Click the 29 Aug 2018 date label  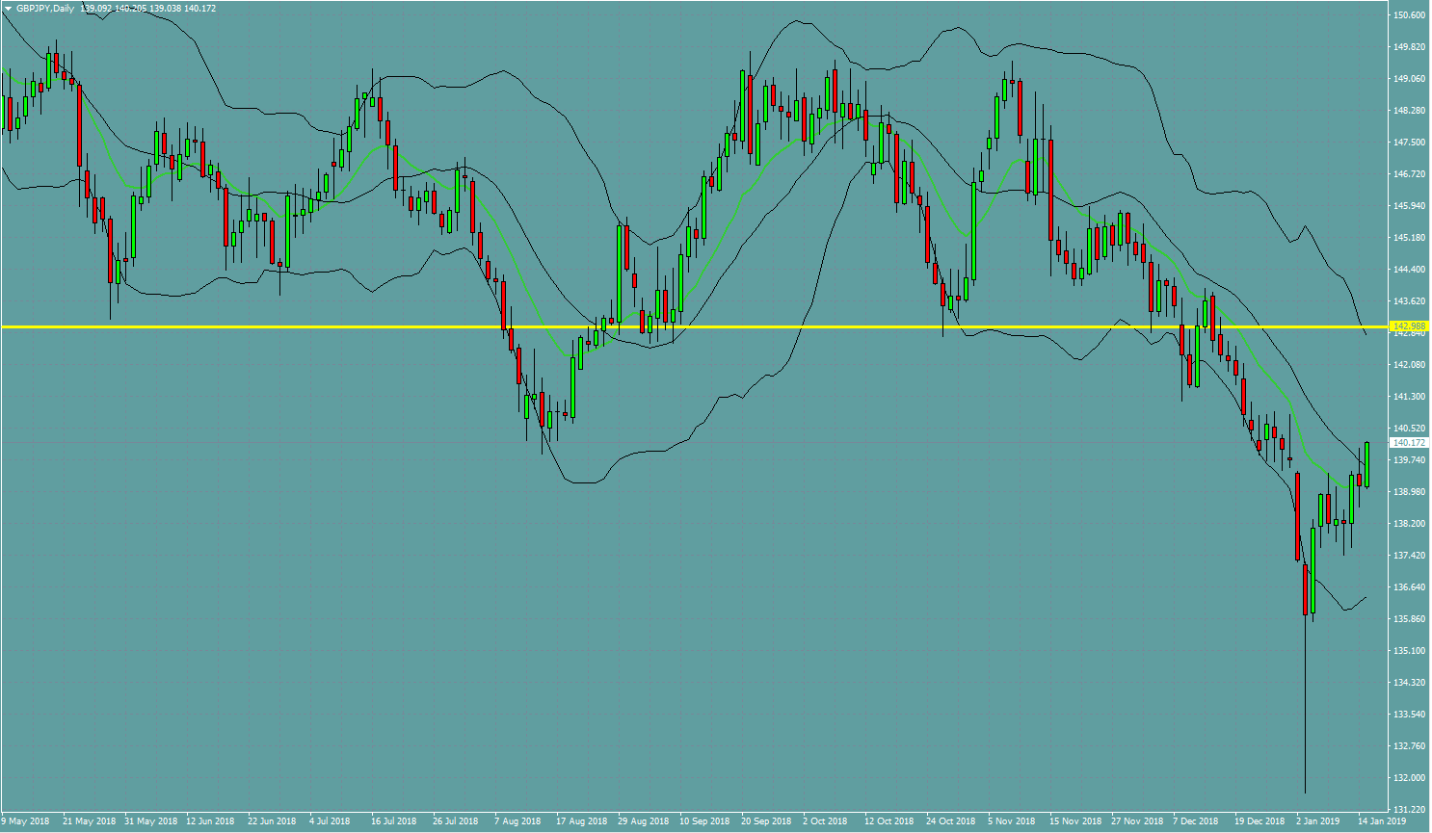tap(643, 821)
